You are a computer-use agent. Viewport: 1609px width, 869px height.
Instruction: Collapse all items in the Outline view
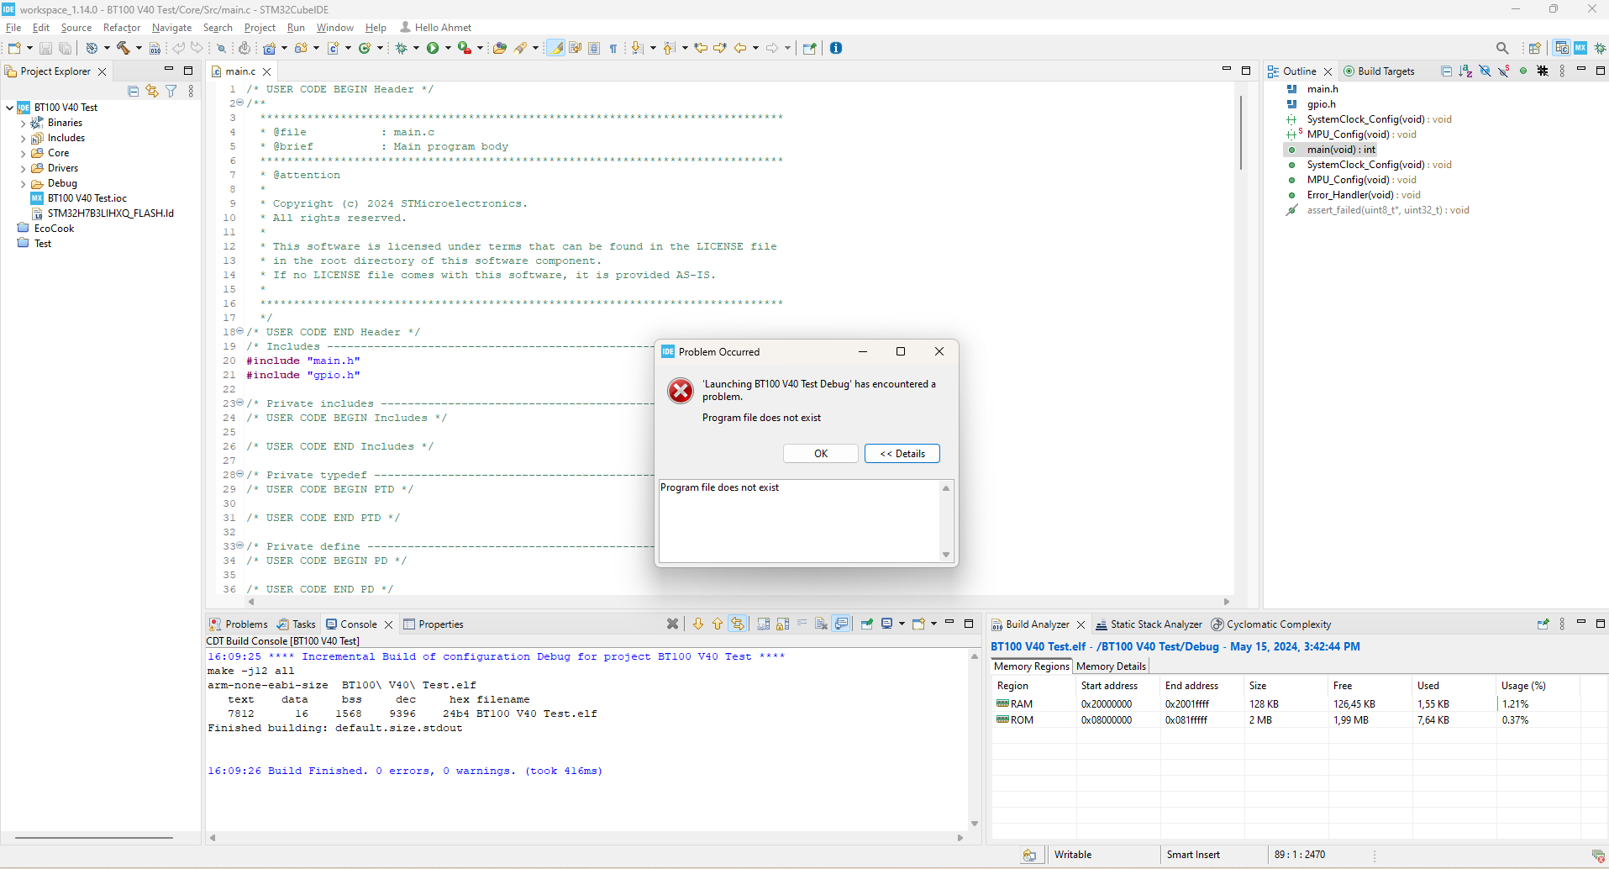(x=1447, y=71)
